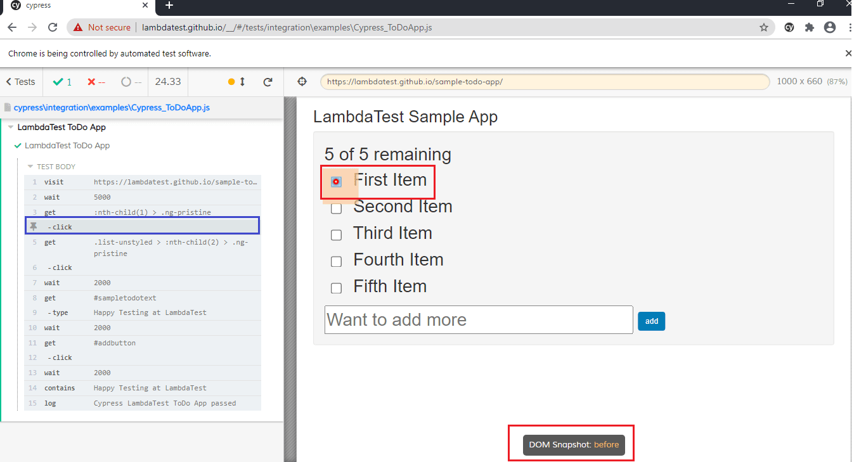
Task: Open the Chrome extensions puzzle icon
Action: (x=809, y=27)
